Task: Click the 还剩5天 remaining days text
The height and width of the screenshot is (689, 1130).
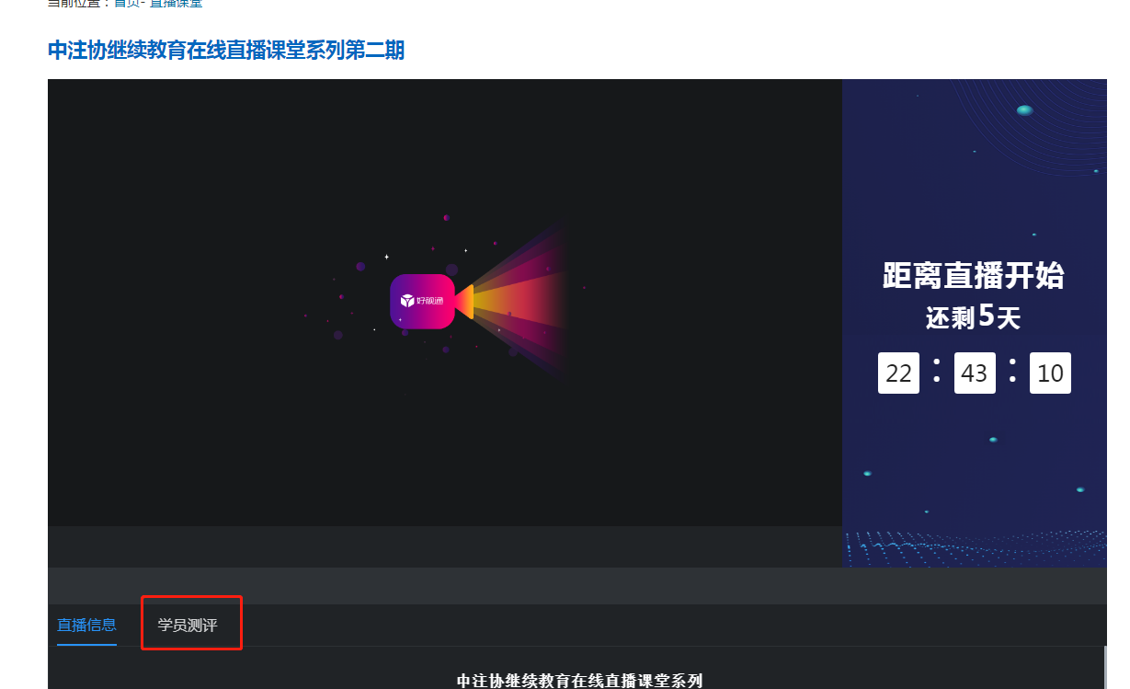Action: click(973, 317)
